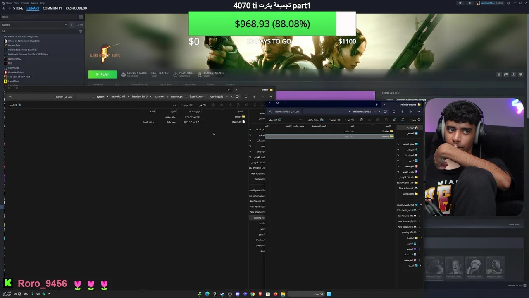
Task: Focus the reshade-shaders search box
Action: click(x=285, y=111)
